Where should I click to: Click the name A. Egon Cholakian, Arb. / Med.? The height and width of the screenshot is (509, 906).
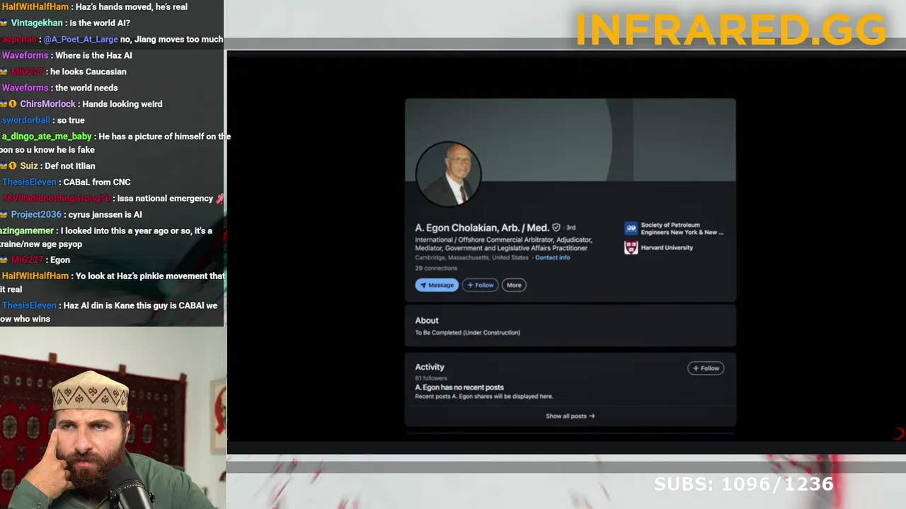pos(482,228)
